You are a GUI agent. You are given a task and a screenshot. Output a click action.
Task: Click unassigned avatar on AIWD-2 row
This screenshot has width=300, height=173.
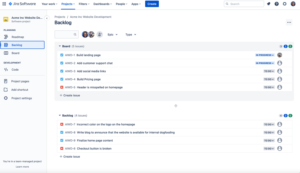280,63
